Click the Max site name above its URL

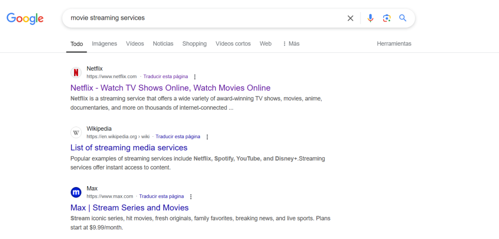click(x=92, y=189)
